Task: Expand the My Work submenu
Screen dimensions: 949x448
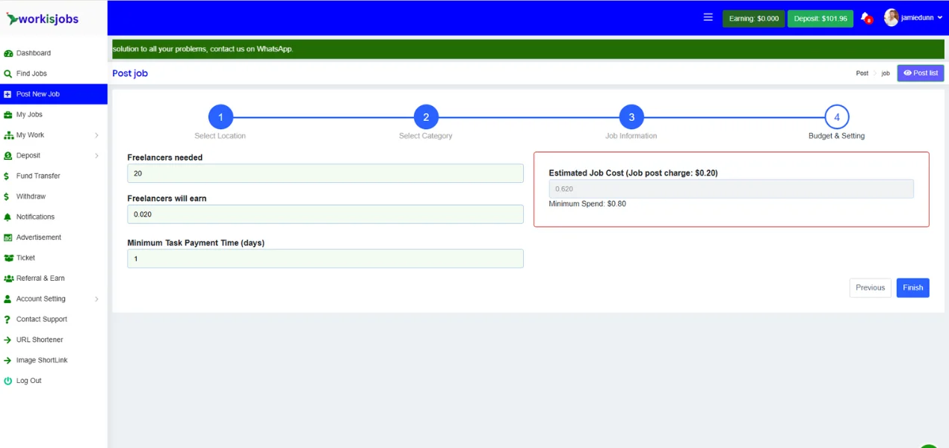Action: [96, 135]
